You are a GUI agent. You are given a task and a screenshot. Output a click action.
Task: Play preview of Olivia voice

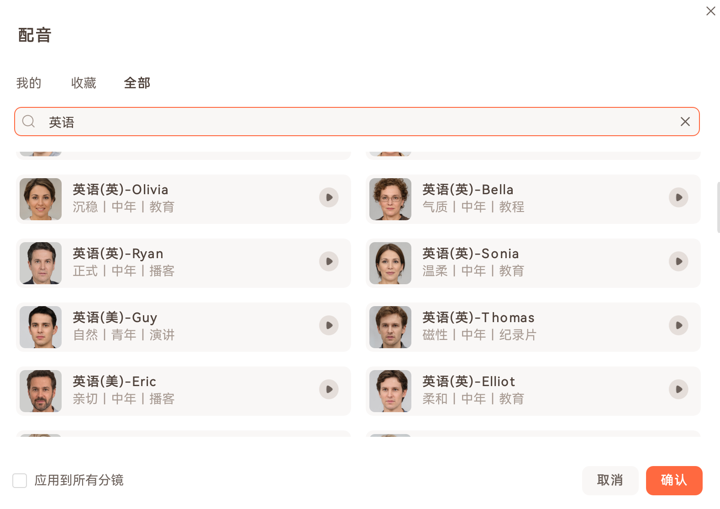point(329,197)
